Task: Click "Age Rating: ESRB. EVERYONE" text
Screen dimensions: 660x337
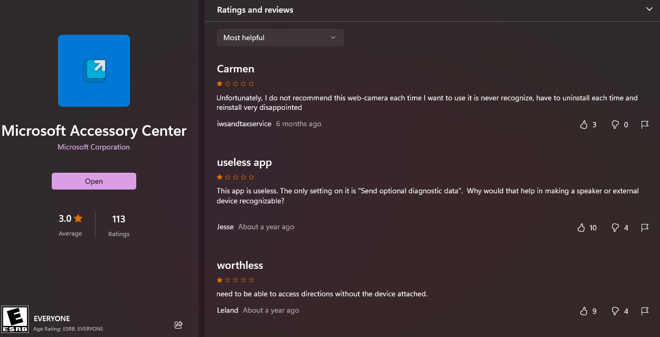Action: (x=68, y=329)
